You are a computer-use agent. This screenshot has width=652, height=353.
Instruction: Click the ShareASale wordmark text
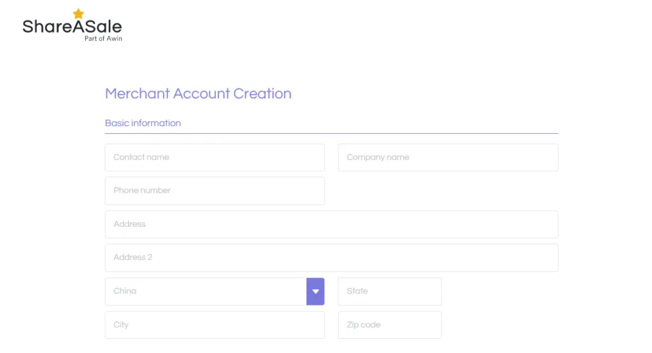[x=72, y=27]
